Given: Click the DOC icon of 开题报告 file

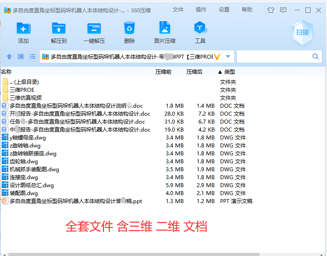Looking at the screenshot, I should click(4, 114).
